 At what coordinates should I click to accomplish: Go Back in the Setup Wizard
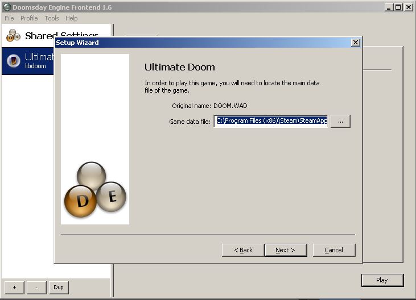(x=243, y=250)
